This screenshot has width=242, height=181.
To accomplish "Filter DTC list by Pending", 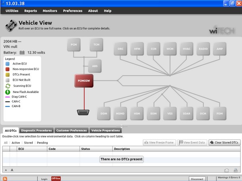I will 42,143.
